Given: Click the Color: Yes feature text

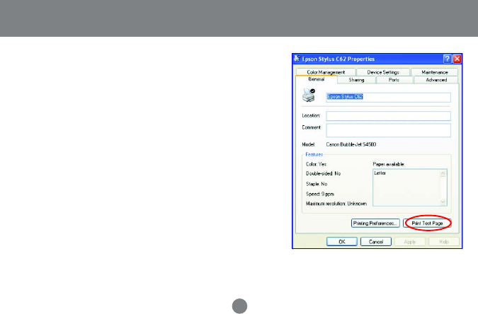Looking at the screenshot, I should pos(316,164).
